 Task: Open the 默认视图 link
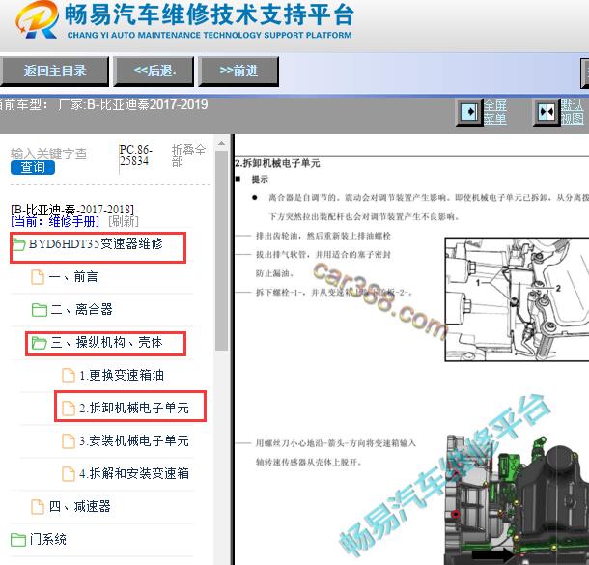coord(573,112)
